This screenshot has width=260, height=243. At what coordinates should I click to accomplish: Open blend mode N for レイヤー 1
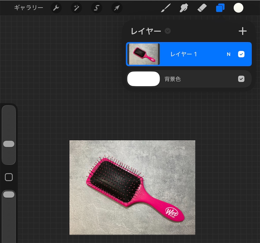coord(229,54)
